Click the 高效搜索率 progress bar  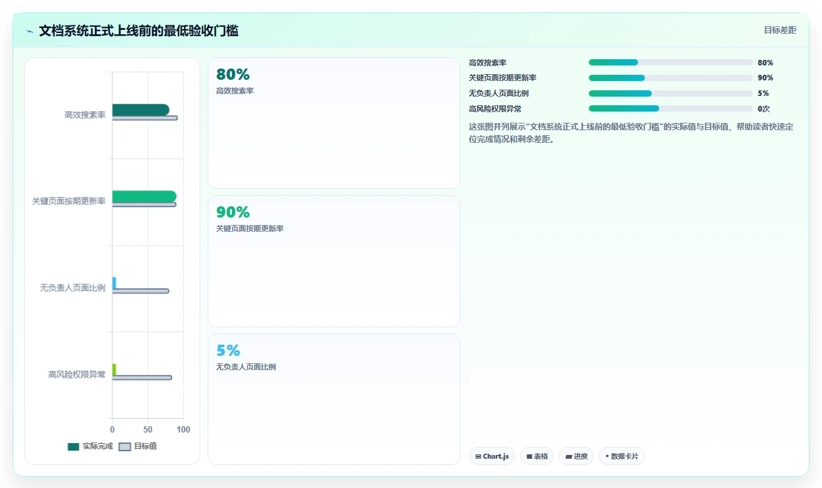click(670, 62)
